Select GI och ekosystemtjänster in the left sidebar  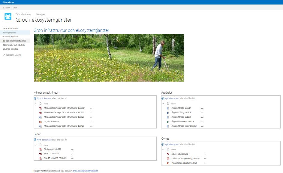[x=15, y=41]
